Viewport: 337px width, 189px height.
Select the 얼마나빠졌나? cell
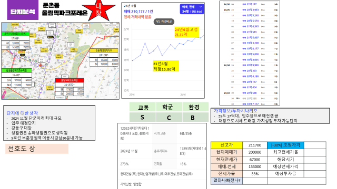(x=226, y=181)
